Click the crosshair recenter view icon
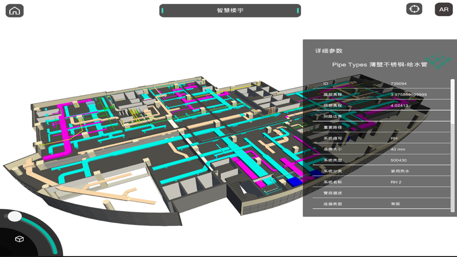457x257 pixels. point(414,9)
